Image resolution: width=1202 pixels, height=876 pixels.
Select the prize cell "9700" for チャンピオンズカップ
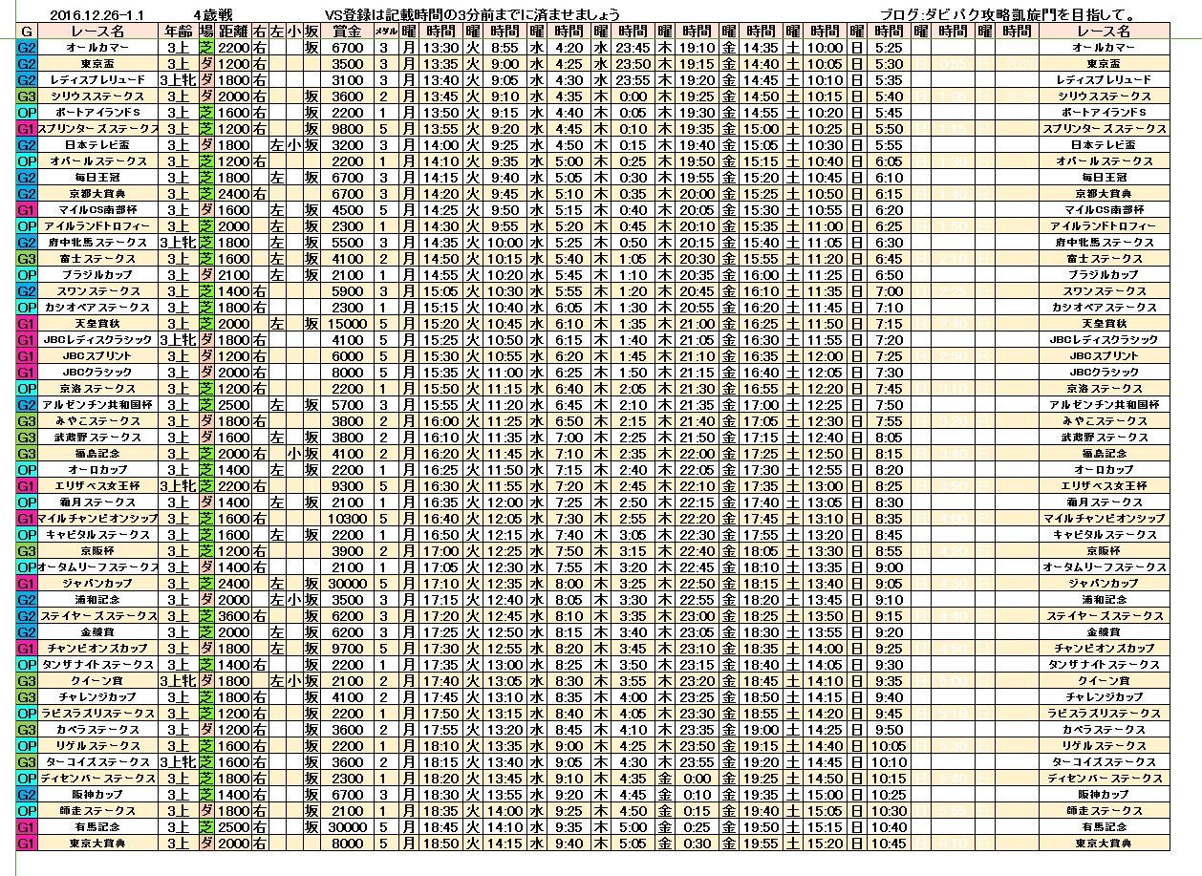click(347, 648)
